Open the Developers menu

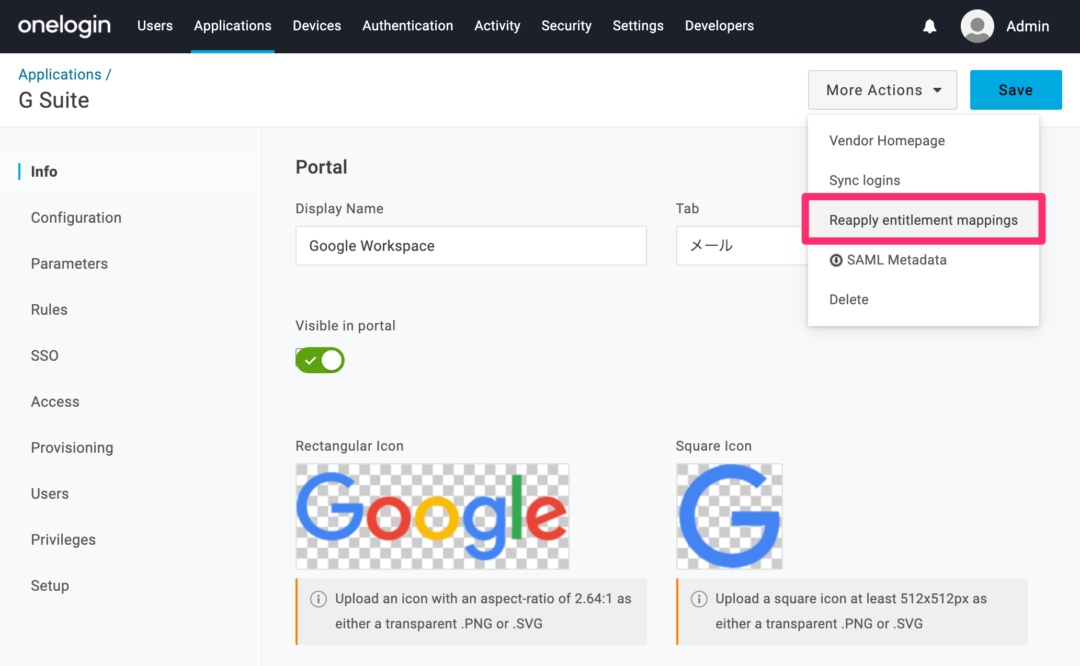click(720, 26)
